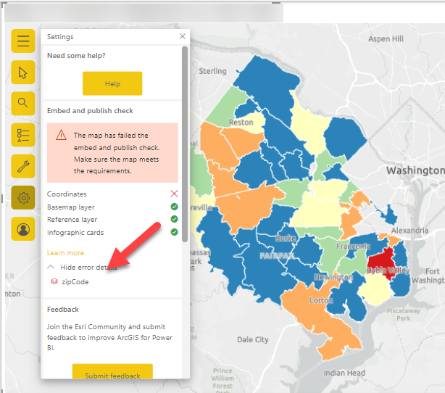The width and height of the screenshot is (445, 393).
Task: Click the Sterling map label
Action: click(212, 71)
